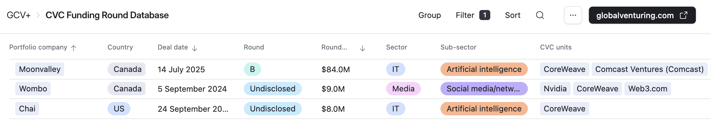Click the Country column header
Screen dimensions: 716x136
(120, 47)
